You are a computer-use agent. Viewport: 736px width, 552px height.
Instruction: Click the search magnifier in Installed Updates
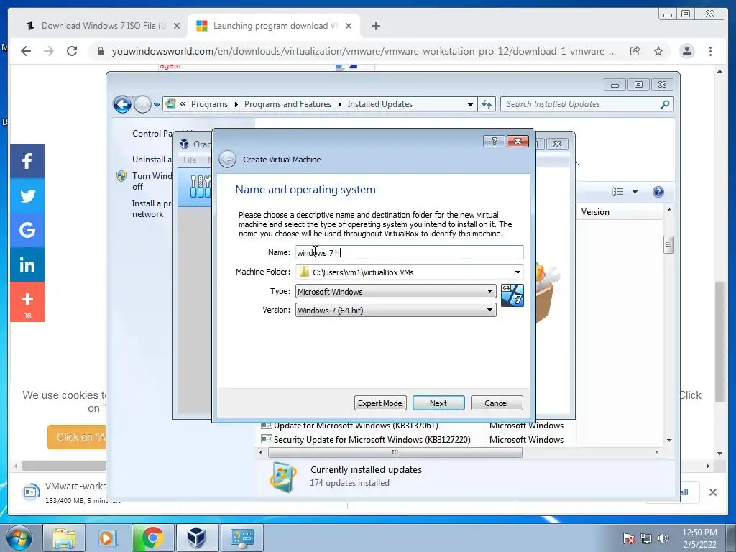click(665, 104)
